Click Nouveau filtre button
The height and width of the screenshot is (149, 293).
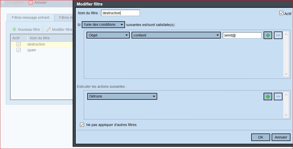26,29
